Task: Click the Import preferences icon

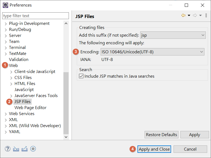Action: [16, 149]
